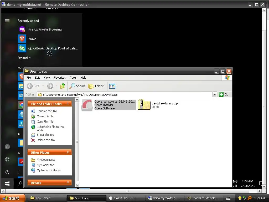Screen dimensions: 269x202
Task: Click the user account icon in Start menu
Action: coord(7,147)
